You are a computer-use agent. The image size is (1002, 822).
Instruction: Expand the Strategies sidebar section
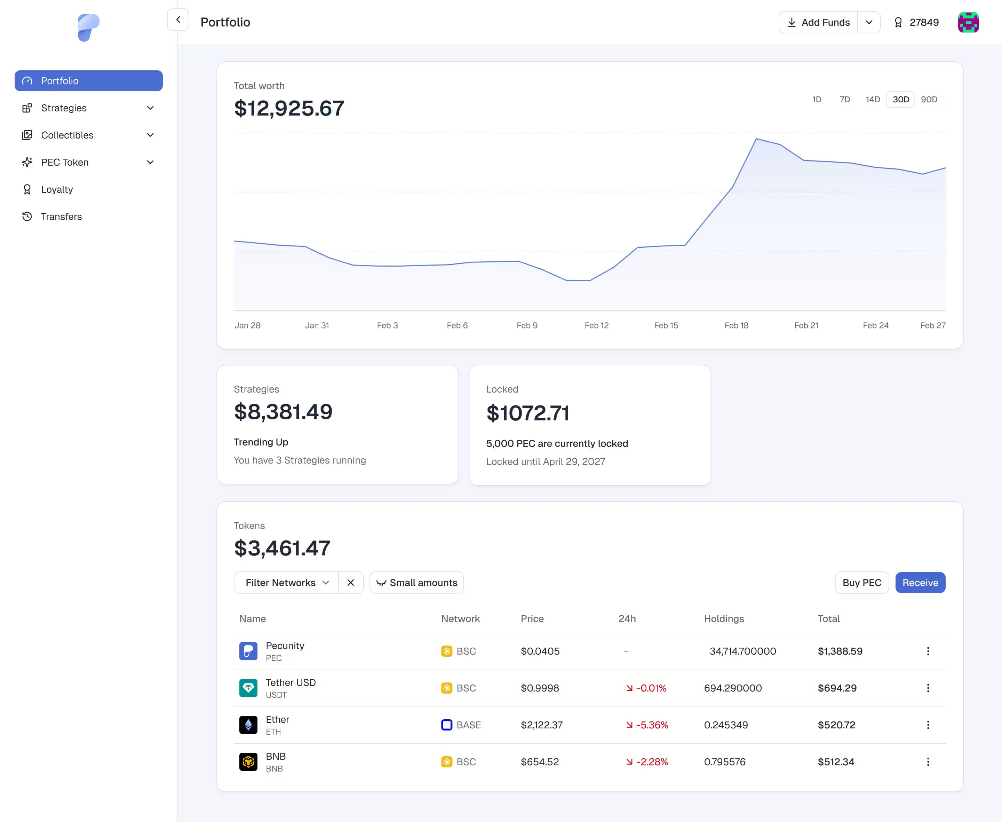coord(150,108)
